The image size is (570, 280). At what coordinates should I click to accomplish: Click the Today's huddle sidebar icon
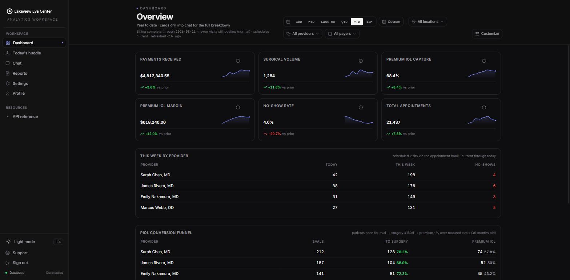(x=8, y=53)
